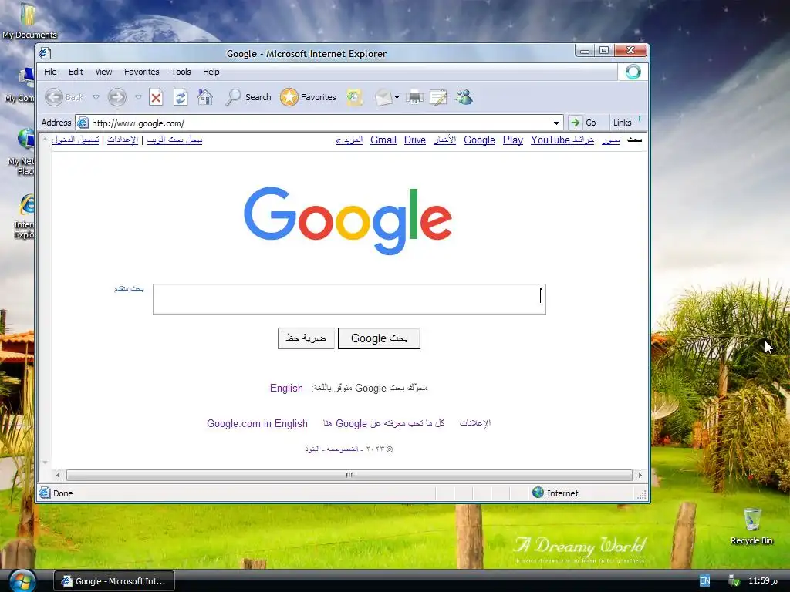Click the Back arrow toolbar button
790x592 pixels.
pyautogui.click(x=55, y=97)
